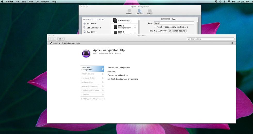Expand the Prepare devices help section
Screen dimensions: 253x134
[92, 74]
